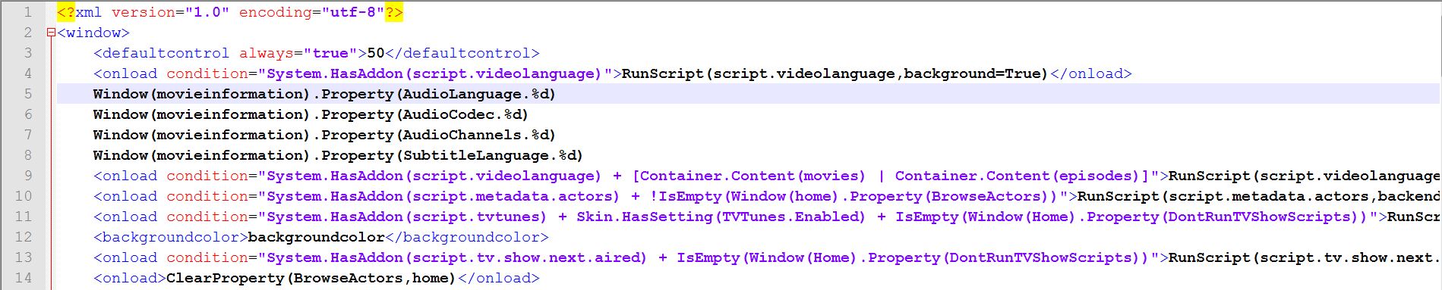Select line number 12 in the gutter
The width and height of the screenshot is (1442, 290).
pos(24,237)
